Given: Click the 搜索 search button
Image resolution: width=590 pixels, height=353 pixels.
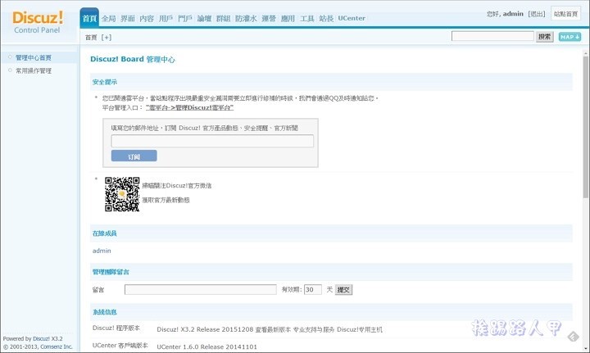Looking at the screenshot, I should [x=545, y=37].
